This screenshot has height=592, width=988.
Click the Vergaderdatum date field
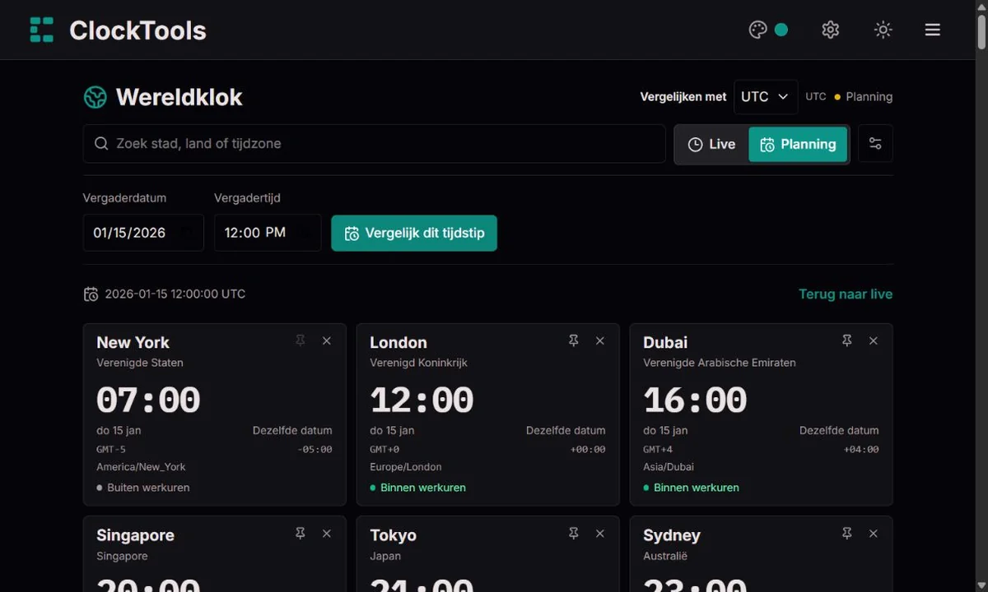(143, 233)
